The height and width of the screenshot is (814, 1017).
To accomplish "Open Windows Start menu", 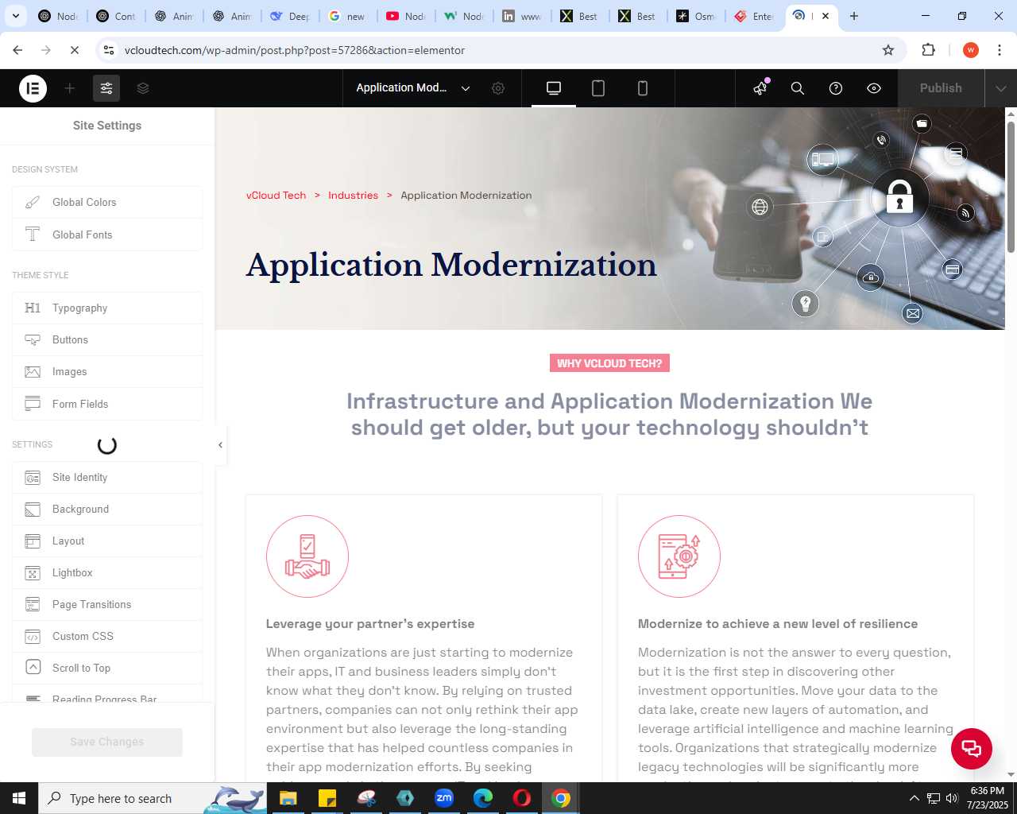I will tap(19, 798).
